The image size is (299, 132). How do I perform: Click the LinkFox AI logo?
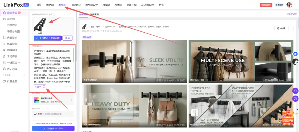tap(16, 5)
